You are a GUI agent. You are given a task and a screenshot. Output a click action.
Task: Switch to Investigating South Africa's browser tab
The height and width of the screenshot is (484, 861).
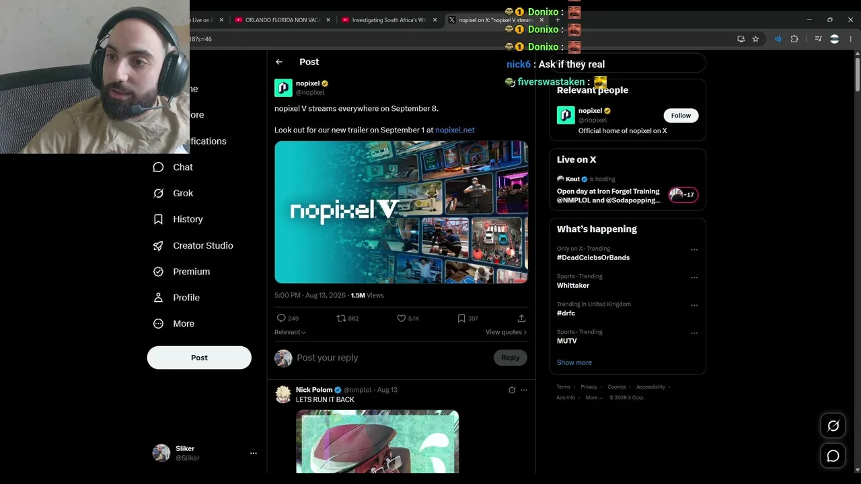[389, 20]
